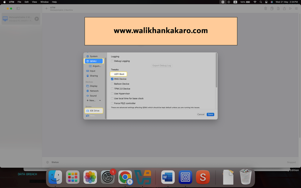Enable the Balloon Device checkbox

pyautogui.click(x=112, y=84)
